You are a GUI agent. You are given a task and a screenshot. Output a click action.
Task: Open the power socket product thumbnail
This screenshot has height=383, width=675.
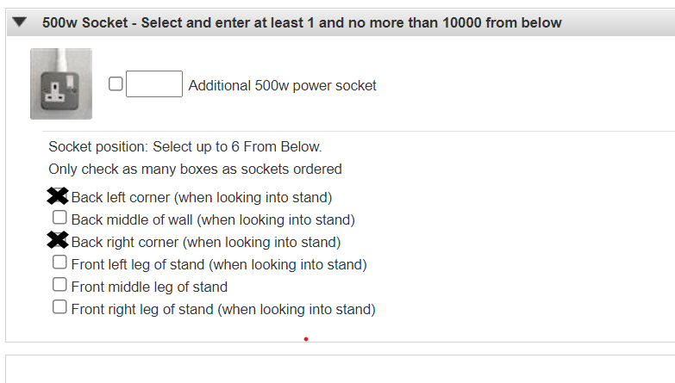(x=61, y=83)
